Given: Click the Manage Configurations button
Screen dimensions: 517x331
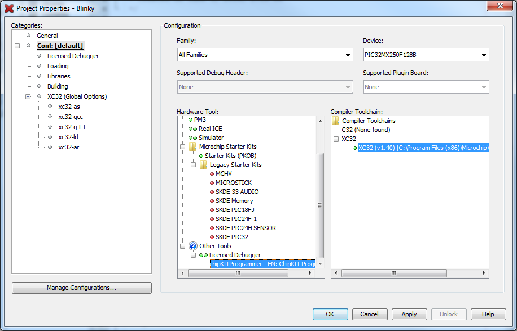Looking at the screenshot, I should pos(81,288).
